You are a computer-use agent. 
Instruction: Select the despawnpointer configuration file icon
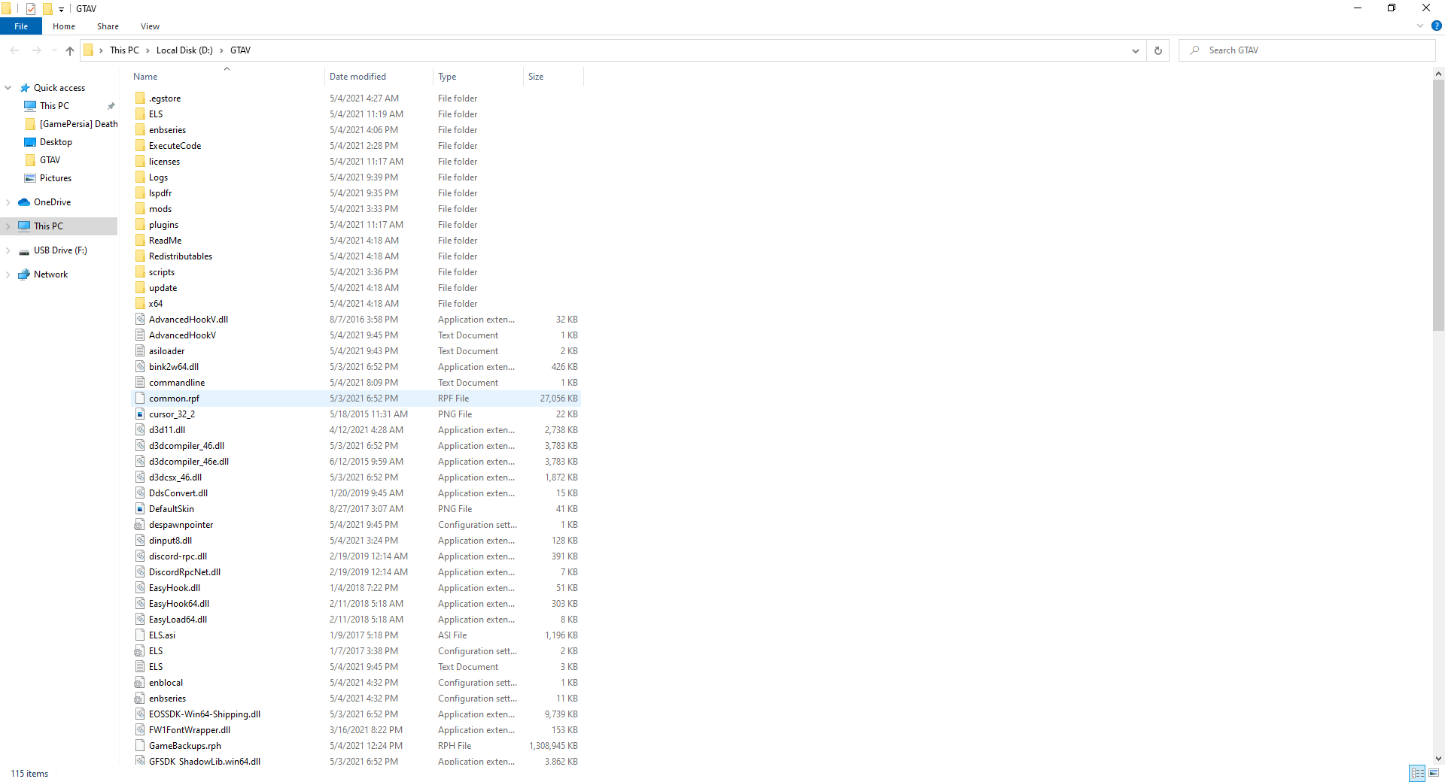point(140,525)
